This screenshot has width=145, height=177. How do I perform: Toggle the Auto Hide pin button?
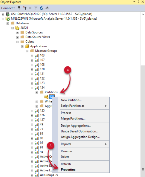139,2
